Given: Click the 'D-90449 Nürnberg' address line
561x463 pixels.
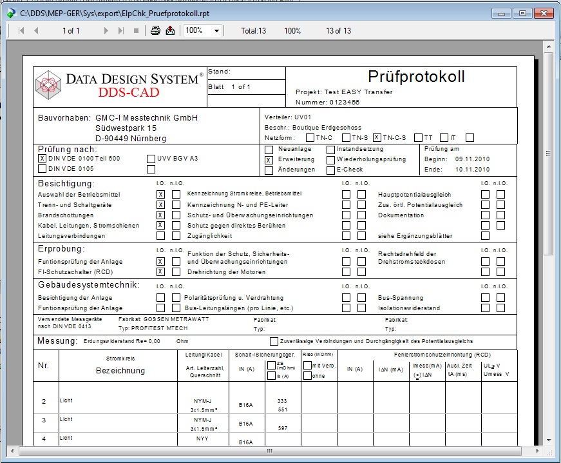Looking at the screenshot, I should pos(131,139).
